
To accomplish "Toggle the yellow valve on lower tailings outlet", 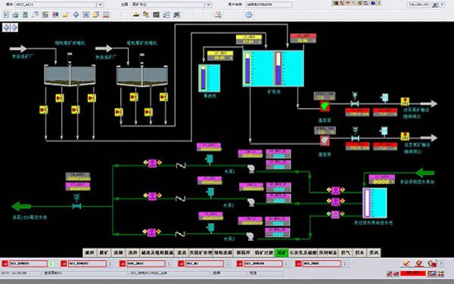I will tap(405, 136).
